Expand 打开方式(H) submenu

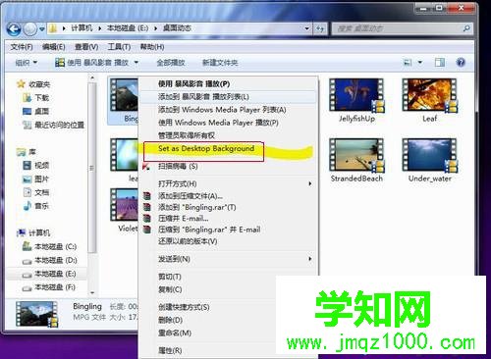(x=229, y=183)
